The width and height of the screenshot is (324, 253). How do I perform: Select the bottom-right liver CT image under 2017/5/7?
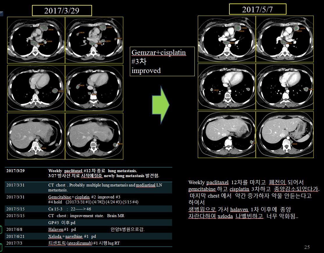(x=285, y=135)
